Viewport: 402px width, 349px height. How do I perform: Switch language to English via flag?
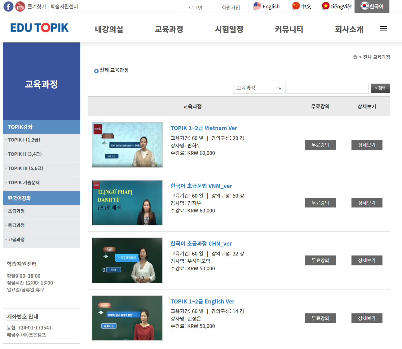pyautogui.click(x=257, y=6)
